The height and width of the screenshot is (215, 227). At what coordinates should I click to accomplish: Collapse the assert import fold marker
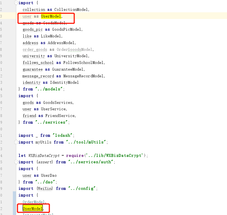[15, 162]
